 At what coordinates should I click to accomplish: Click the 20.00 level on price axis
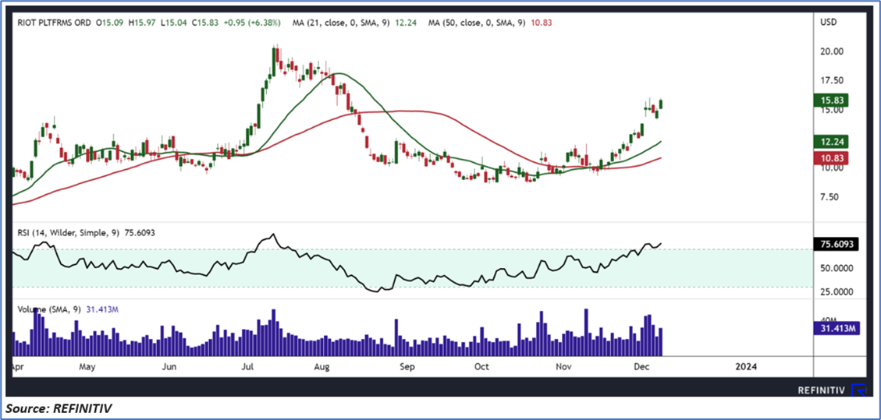pos(832,51)
